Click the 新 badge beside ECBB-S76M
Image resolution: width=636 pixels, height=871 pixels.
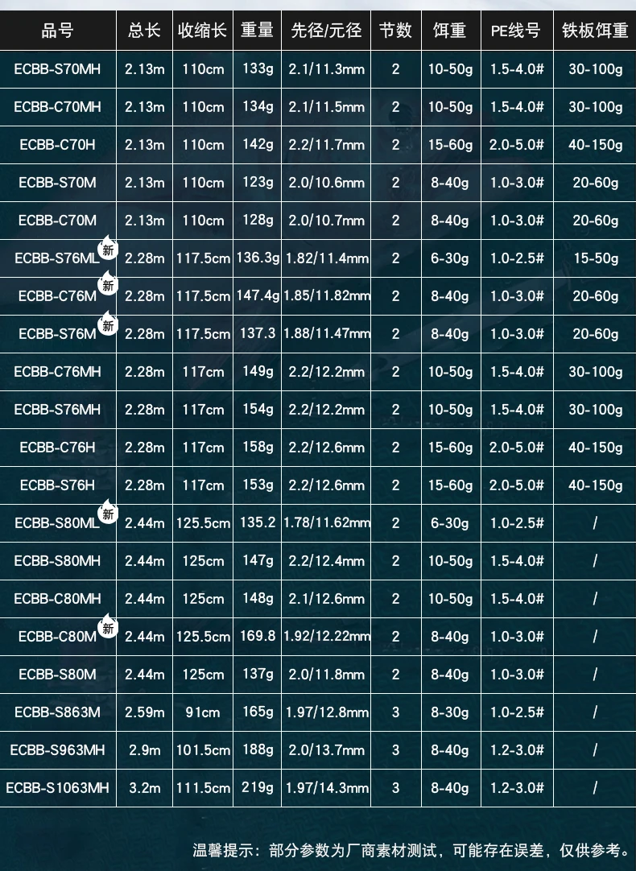[x=109, y=324]
